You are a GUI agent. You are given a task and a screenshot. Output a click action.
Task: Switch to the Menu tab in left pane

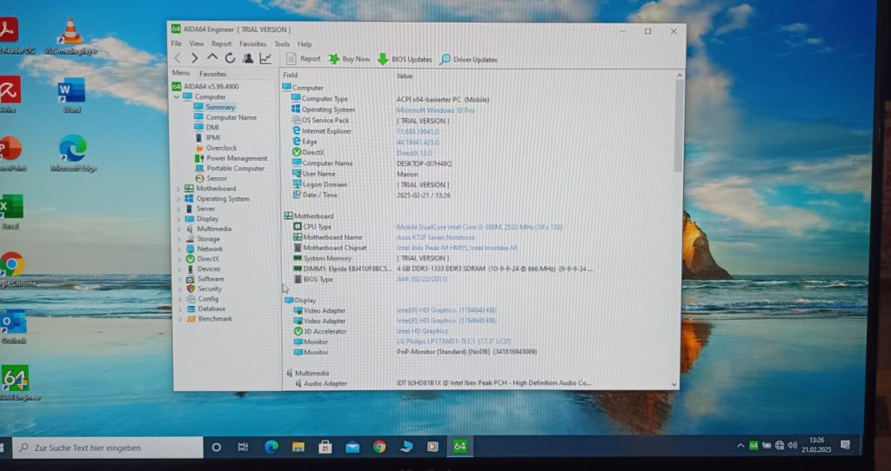click(181, 73)
